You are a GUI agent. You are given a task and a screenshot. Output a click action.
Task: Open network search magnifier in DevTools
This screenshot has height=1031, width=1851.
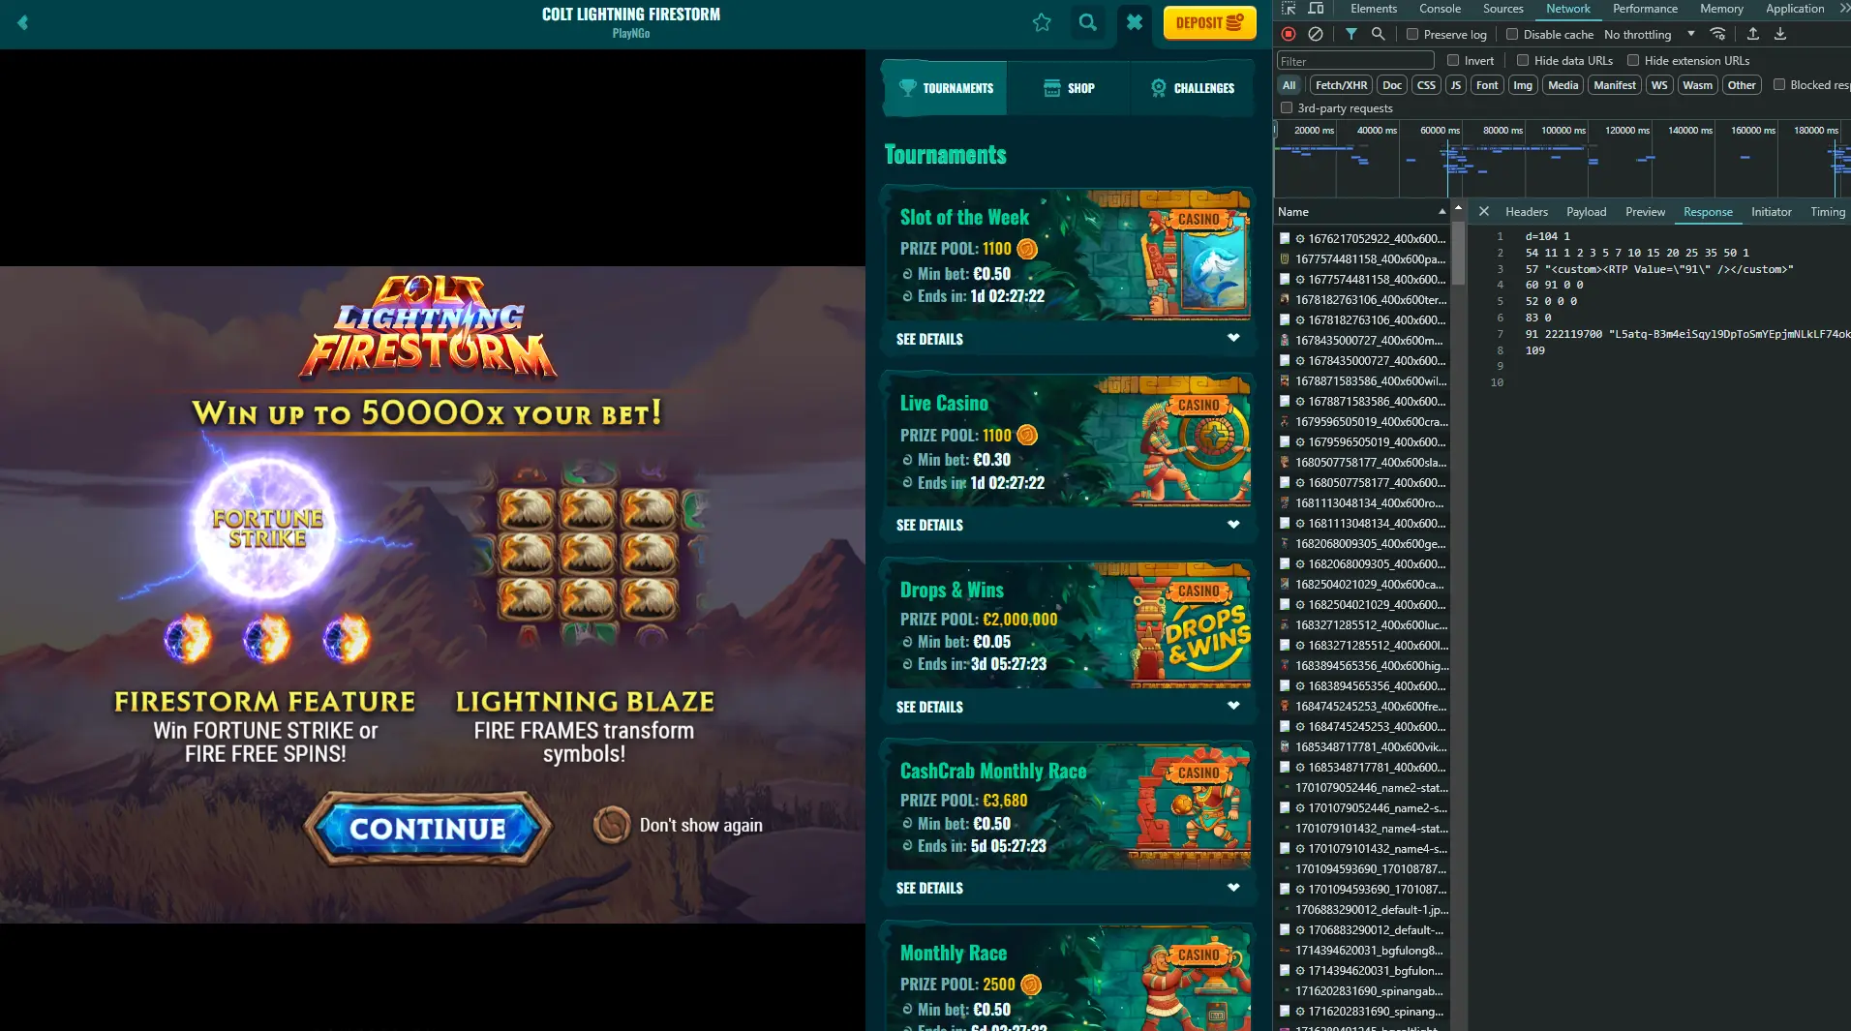tap(1378, 34)
